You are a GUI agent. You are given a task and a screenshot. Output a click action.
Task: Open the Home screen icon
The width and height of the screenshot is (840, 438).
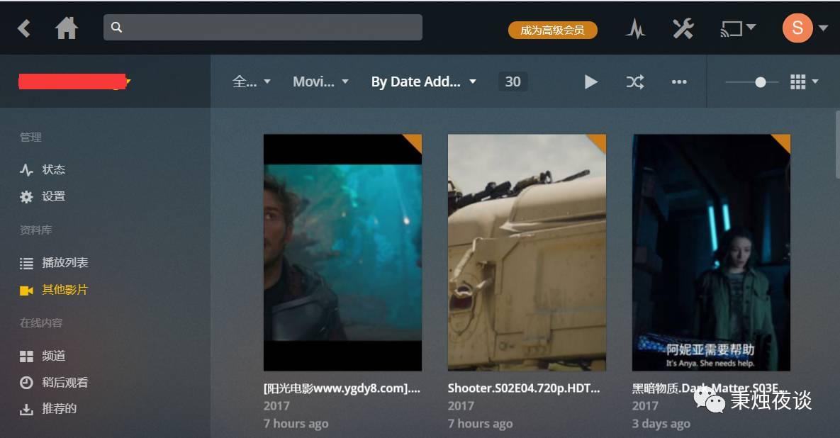tap(67, 28)
